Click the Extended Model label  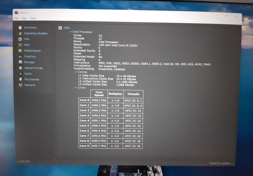tap(84, 57)
